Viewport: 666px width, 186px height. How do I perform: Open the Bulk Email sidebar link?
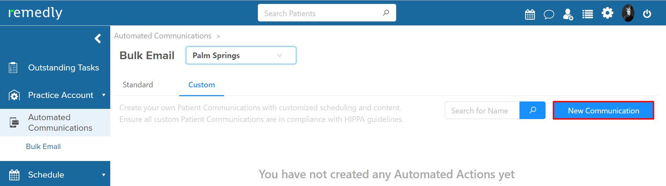tap(43, 147)
